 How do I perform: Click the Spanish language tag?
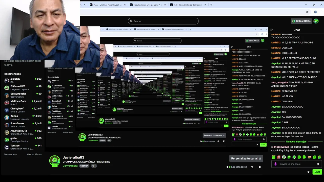[84, 166]
